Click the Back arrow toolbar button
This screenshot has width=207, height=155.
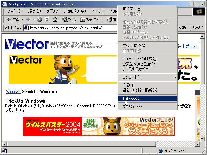click(13, 20)
